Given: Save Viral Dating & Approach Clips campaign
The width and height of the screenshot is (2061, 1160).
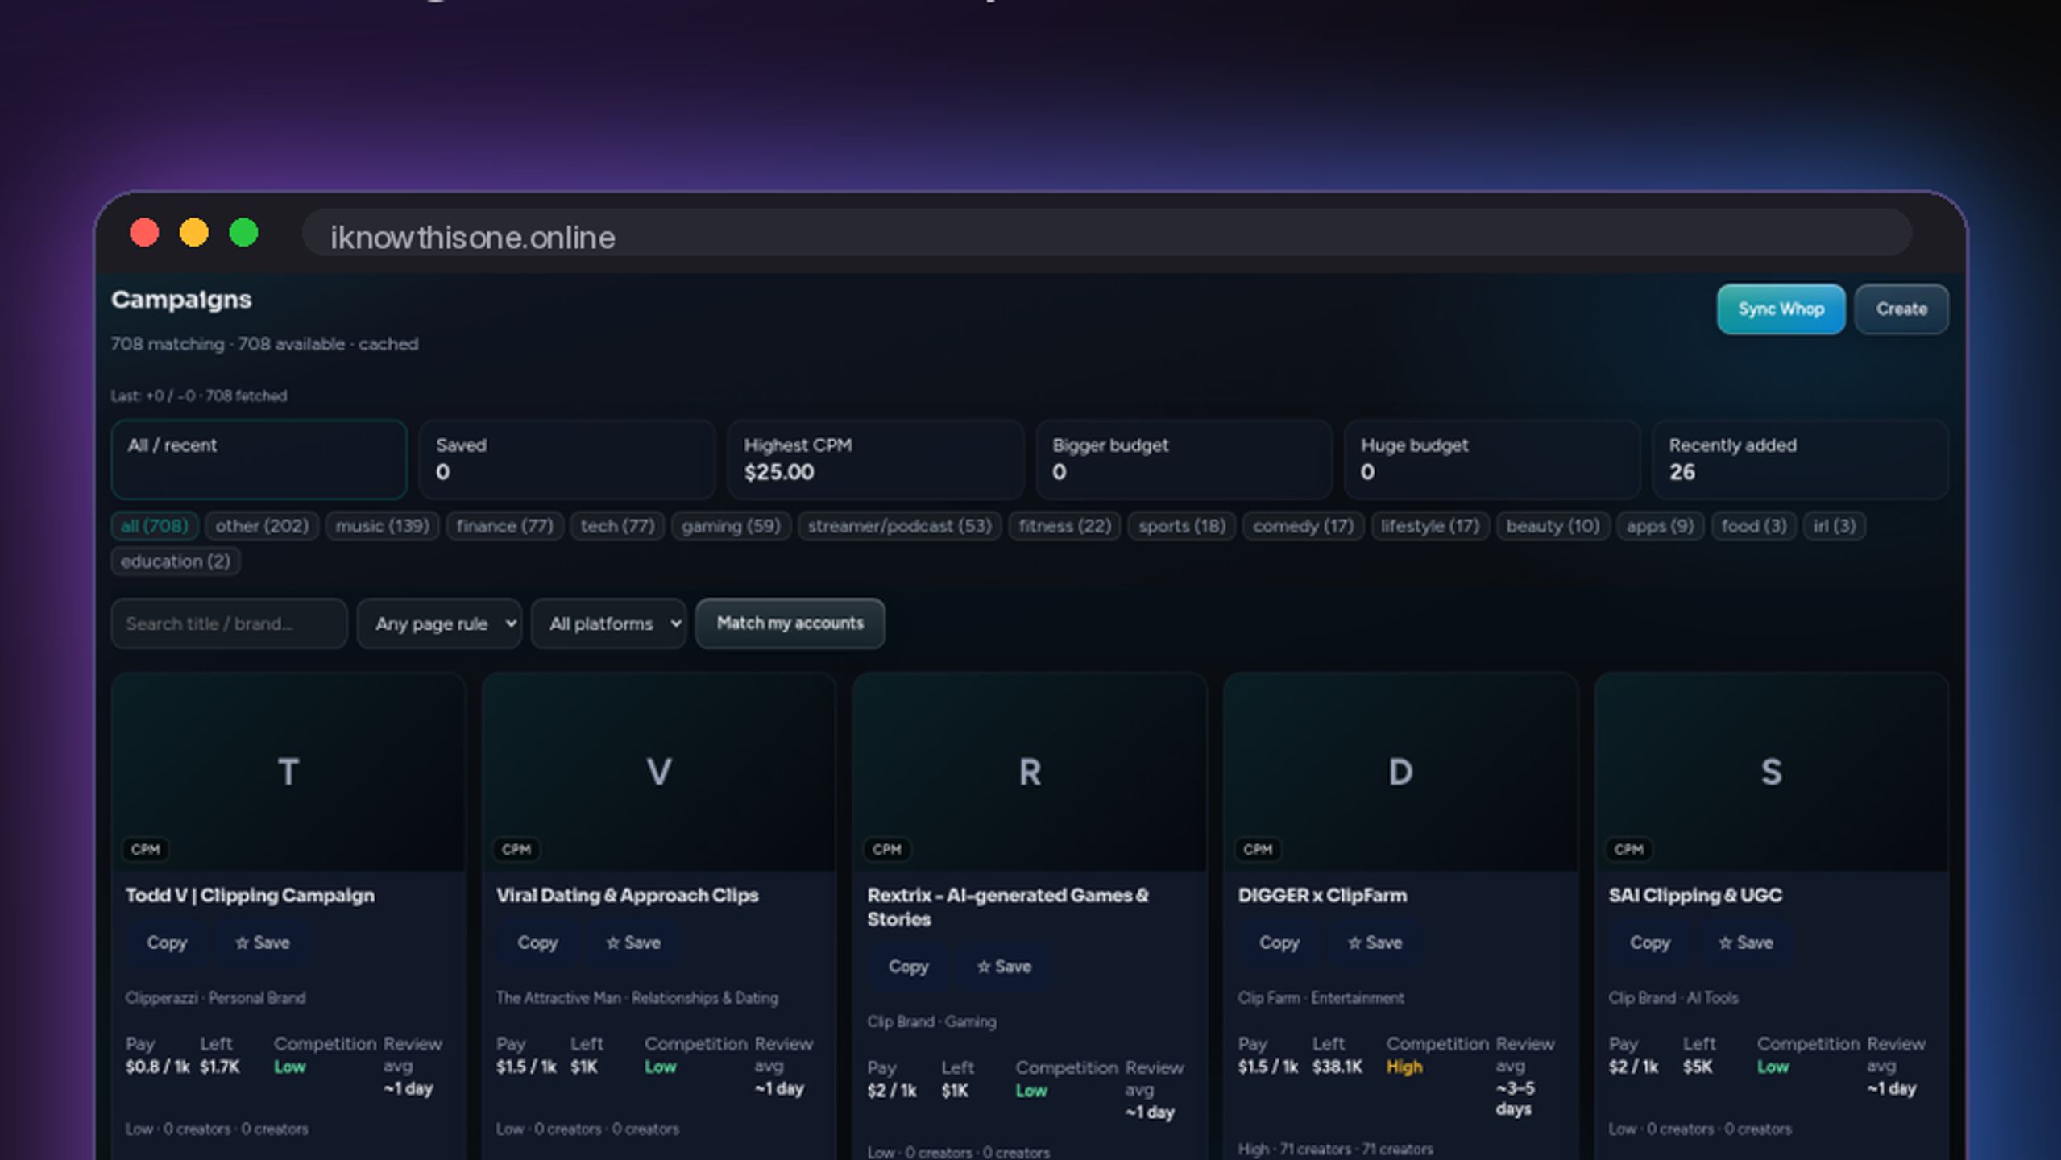Looking at the screenshot, I should (x=632, y=942).
